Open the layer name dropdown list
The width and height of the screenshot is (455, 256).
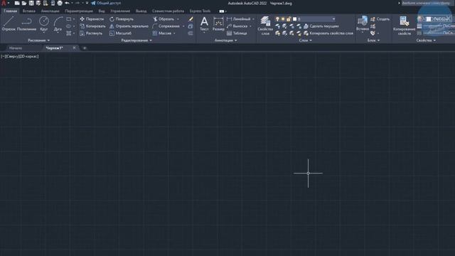pyautogui.click(x=333, y=19)
